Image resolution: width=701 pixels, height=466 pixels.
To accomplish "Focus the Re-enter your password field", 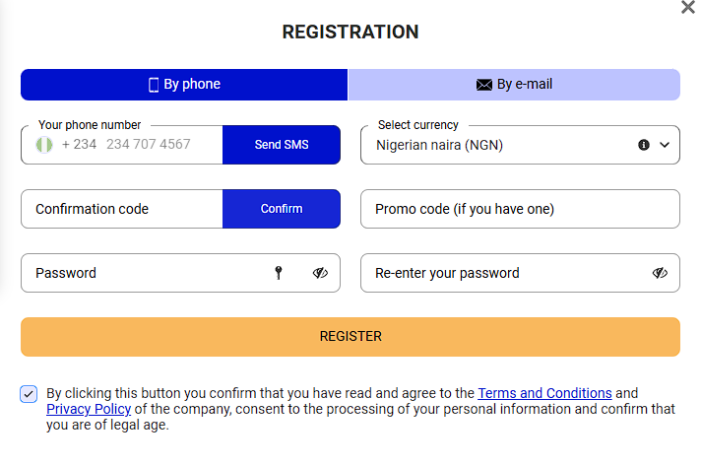I will [x=502, y=273].
